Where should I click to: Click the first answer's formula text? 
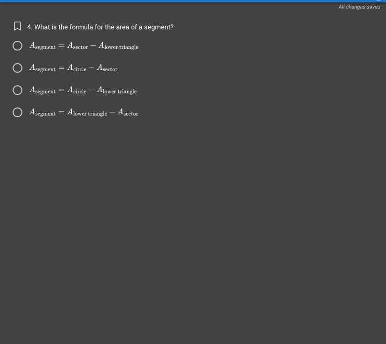point(84,46)
